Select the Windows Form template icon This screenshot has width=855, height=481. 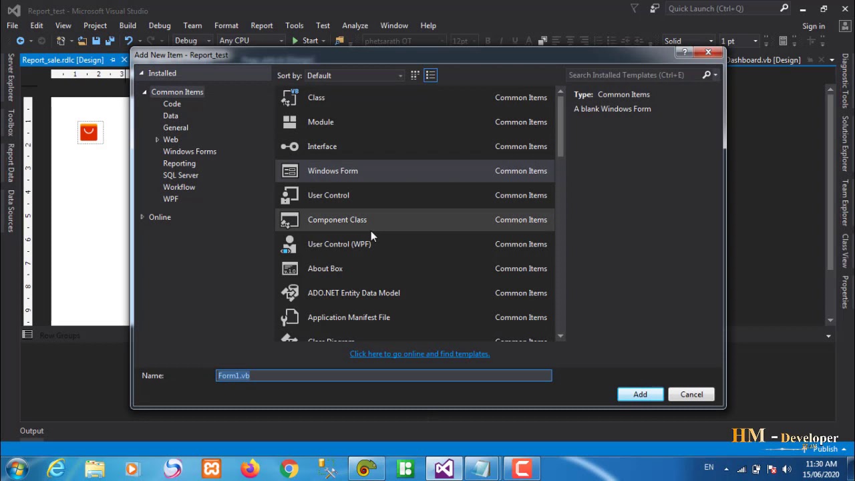click(289, 171)
